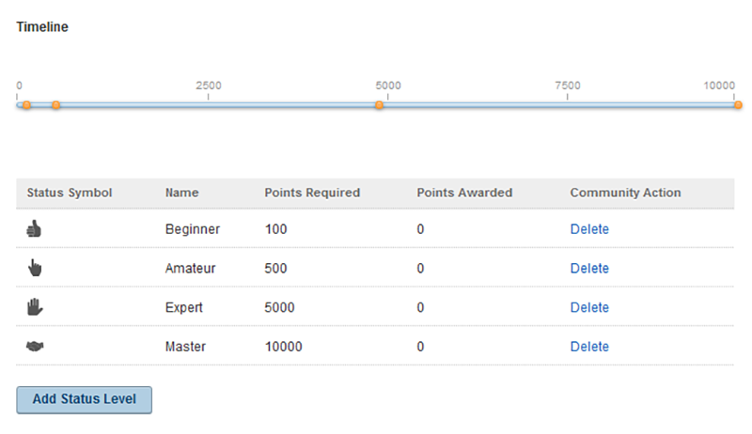This screenshot has width=752, height=434.
Task: Select the timeline marker at 5000 points
Action: (380, 105)
